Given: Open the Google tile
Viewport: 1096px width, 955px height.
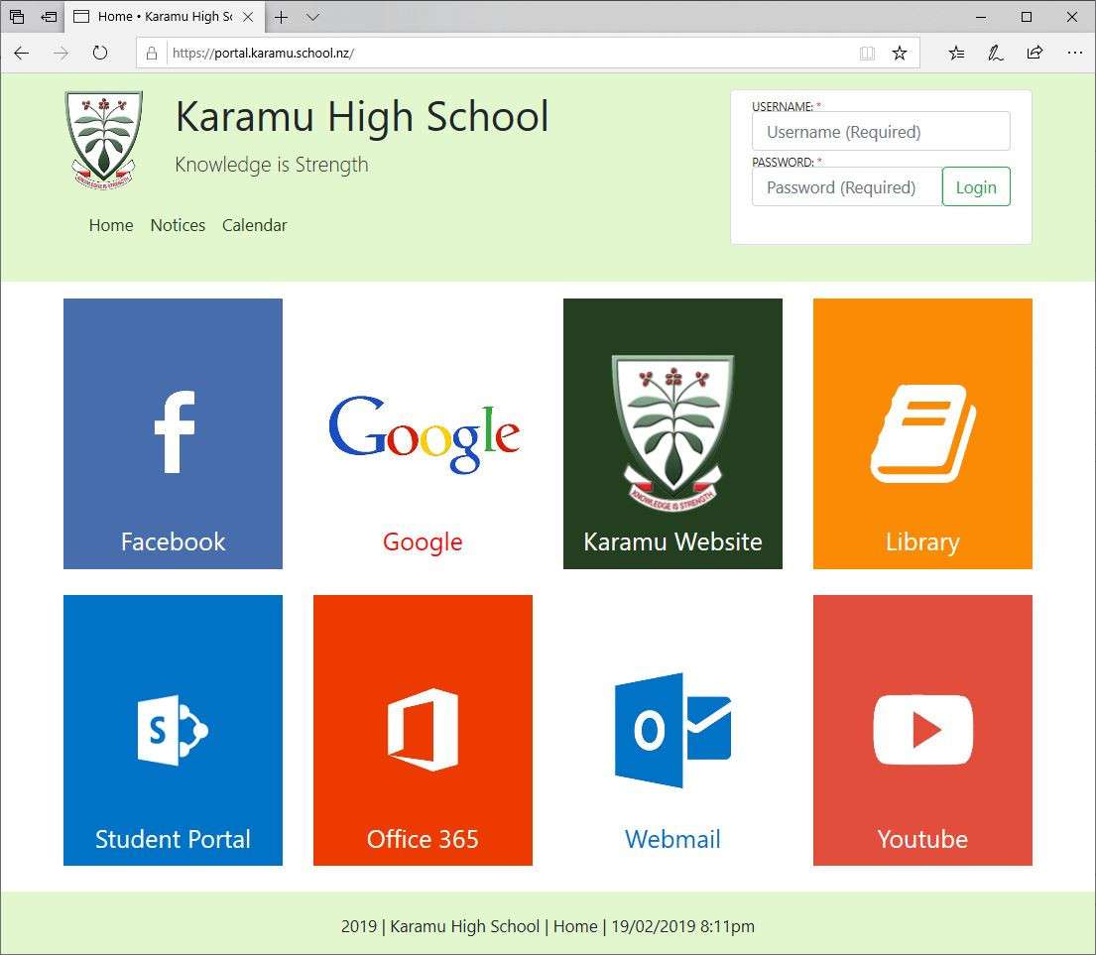Looking at the screenshot, I should point(423,433).
